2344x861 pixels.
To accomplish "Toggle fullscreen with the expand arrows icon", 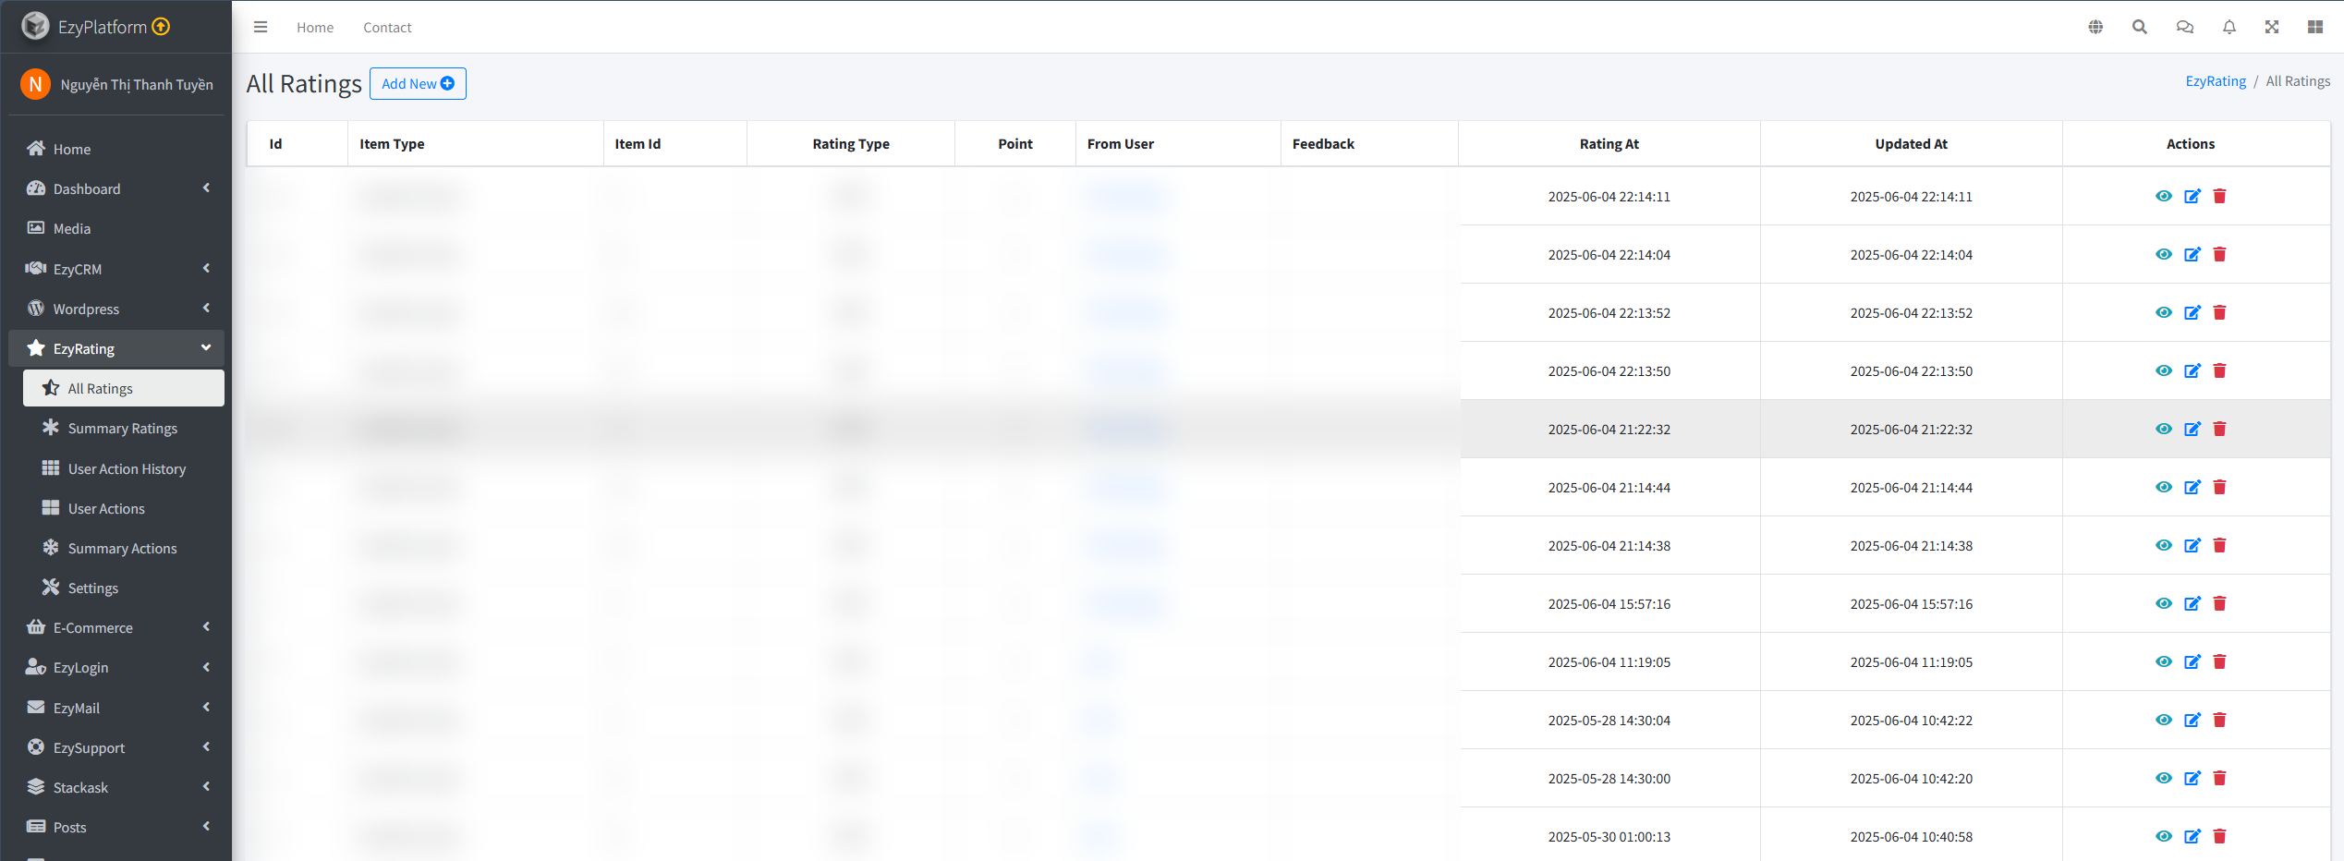I will coord(2272,27).
